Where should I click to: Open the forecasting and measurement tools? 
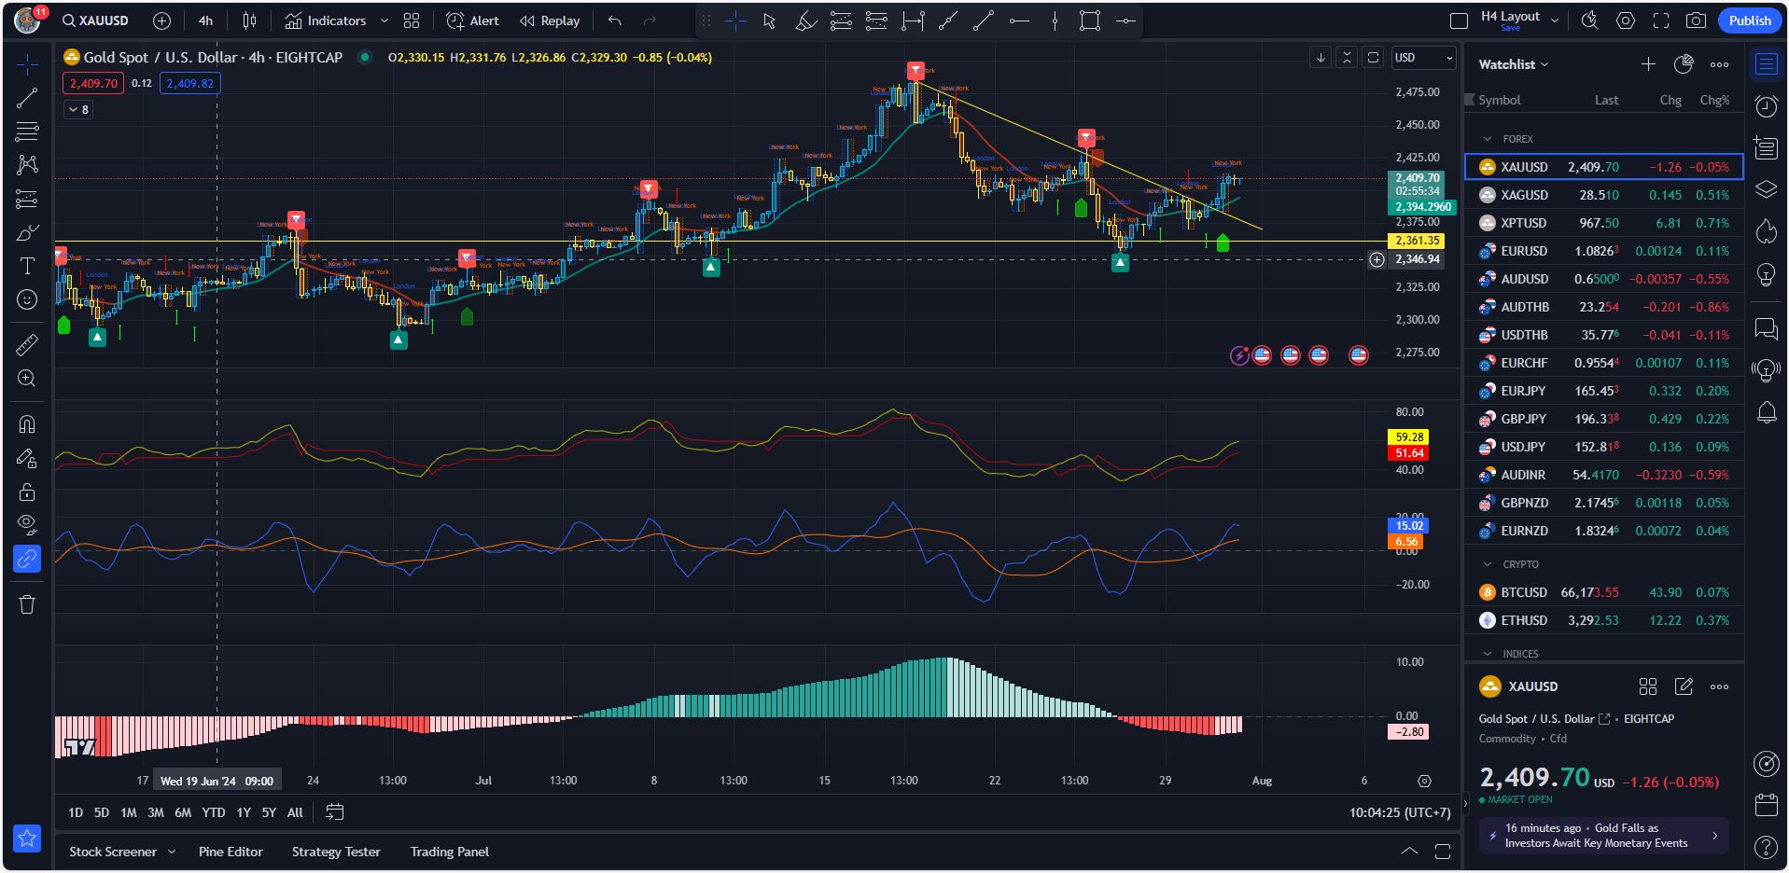tap(27, 199)
